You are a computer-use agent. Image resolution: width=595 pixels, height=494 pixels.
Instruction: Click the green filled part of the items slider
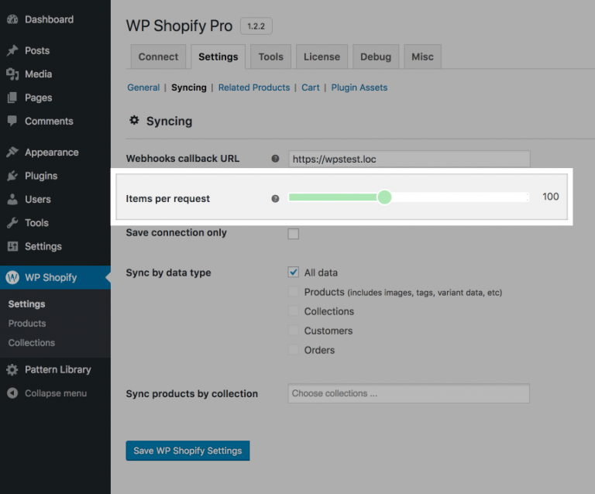[333, 197]
